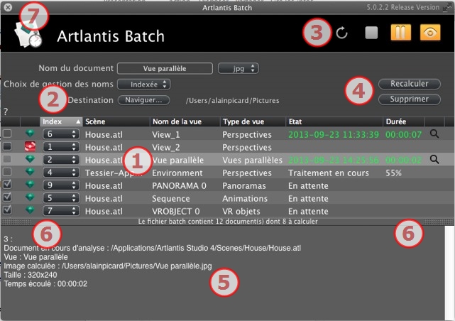Uncheck the PANORAMA 0 row checkbox
455x321 pixels.
[7, 185]
